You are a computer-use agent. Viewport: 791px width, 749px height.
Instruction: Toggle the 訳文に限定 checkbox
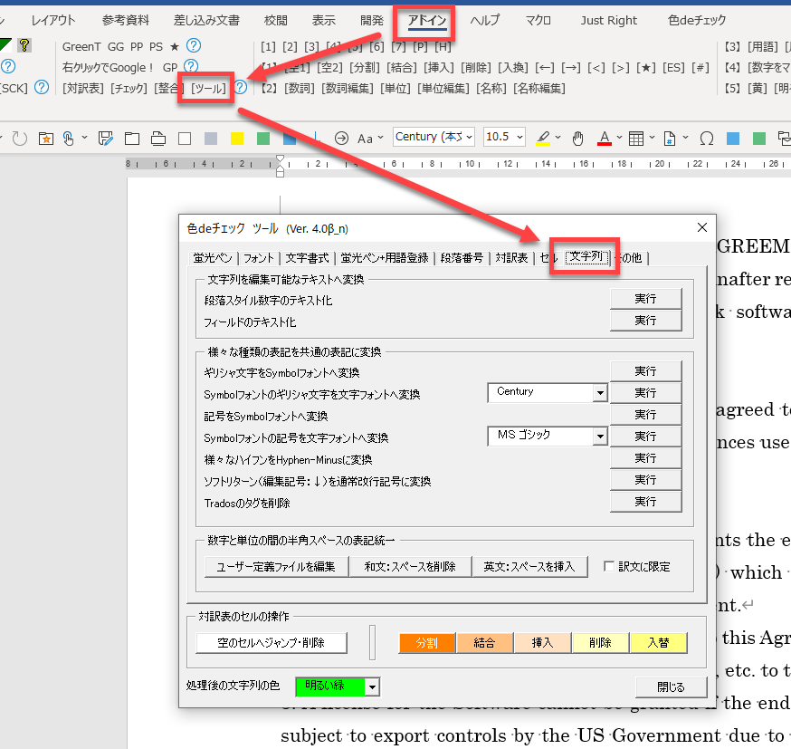click(610, 567)
